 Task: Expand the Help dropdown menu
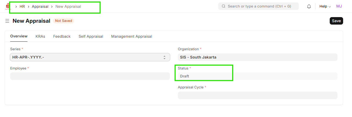325,6
